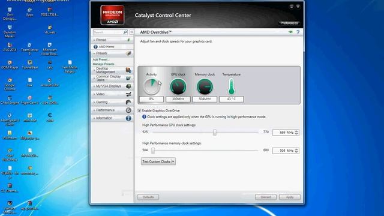Screen dimensions: 384x216
Task: Select the Apps desktop icon
Action: [x=29, y=12]
